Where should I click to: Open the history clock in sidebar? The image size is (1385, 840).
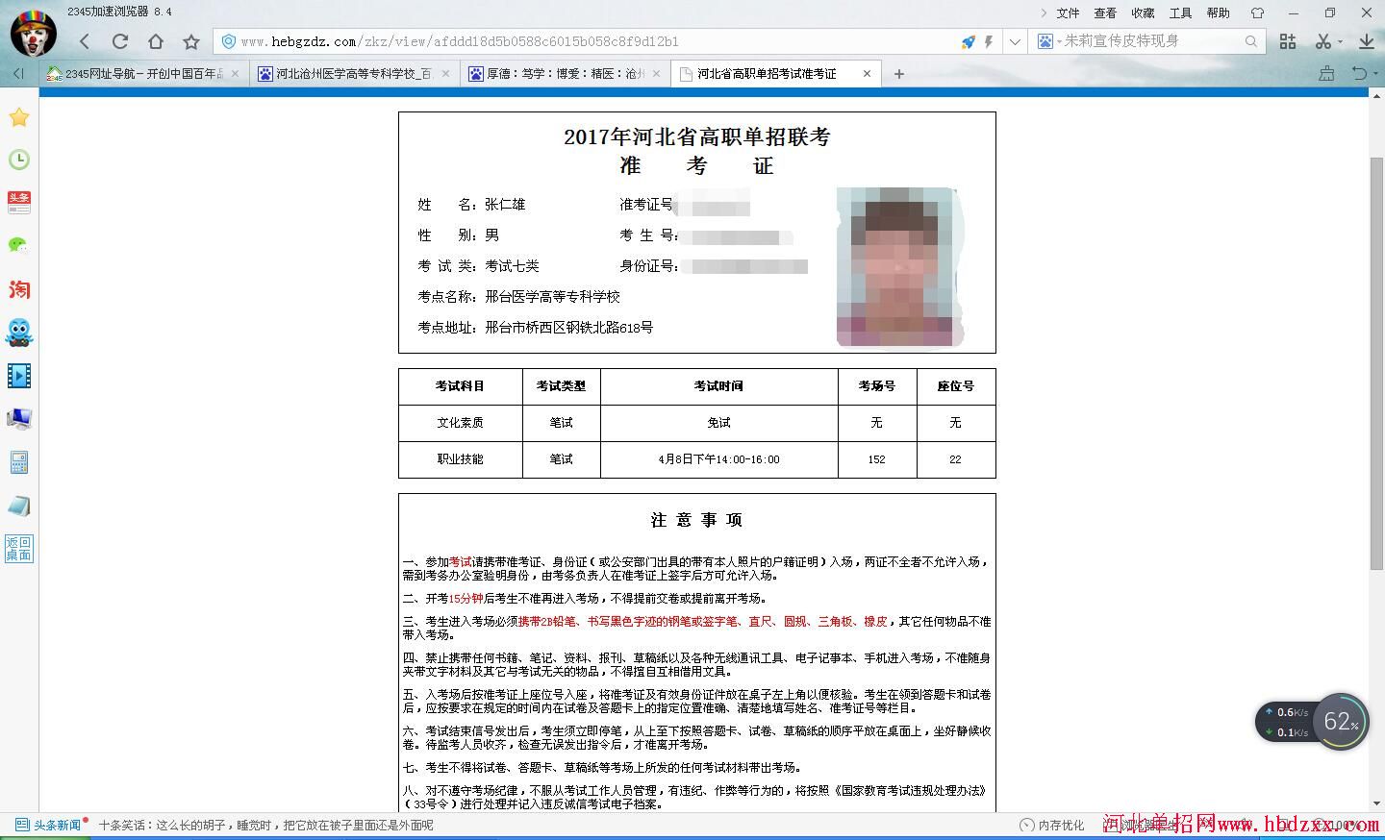[x=19, y=160]
